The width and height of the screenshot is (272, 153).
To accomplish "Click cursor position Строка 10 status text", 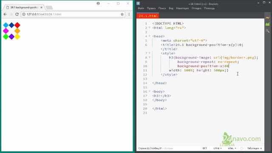I will point(150,148).
